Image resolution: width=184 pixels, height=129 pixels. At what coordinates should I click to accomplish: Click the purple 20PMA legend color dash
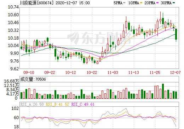(x=157, y=3)
